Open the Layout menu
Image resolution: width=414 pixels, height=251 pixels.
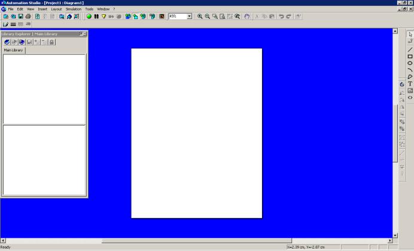click(x=56, y=9)
